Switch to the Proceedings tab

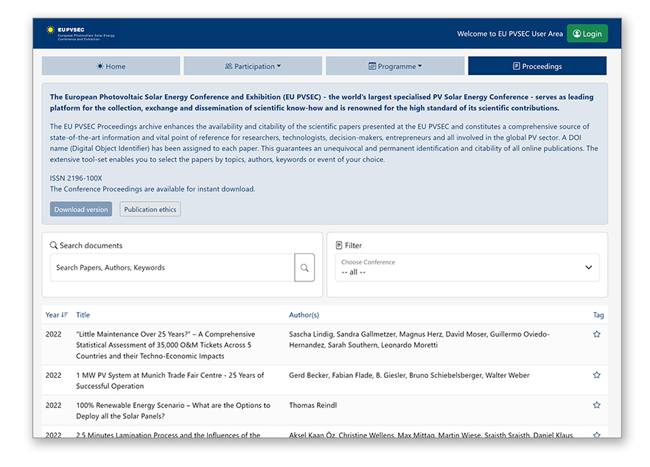[537, 66]
